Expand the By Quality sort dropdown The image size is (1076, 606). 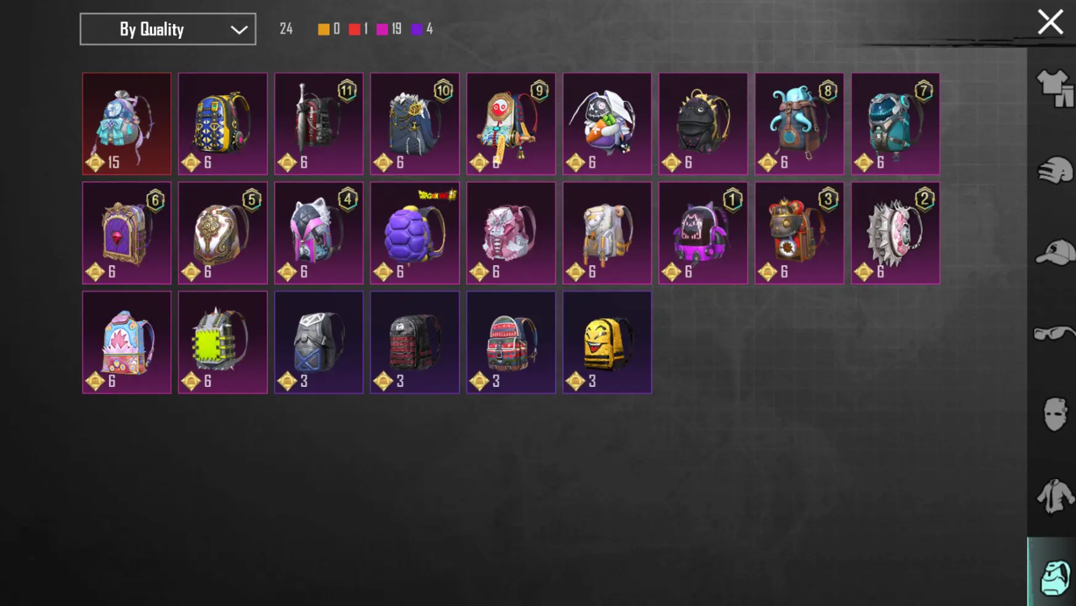click(x=168, y=29)
